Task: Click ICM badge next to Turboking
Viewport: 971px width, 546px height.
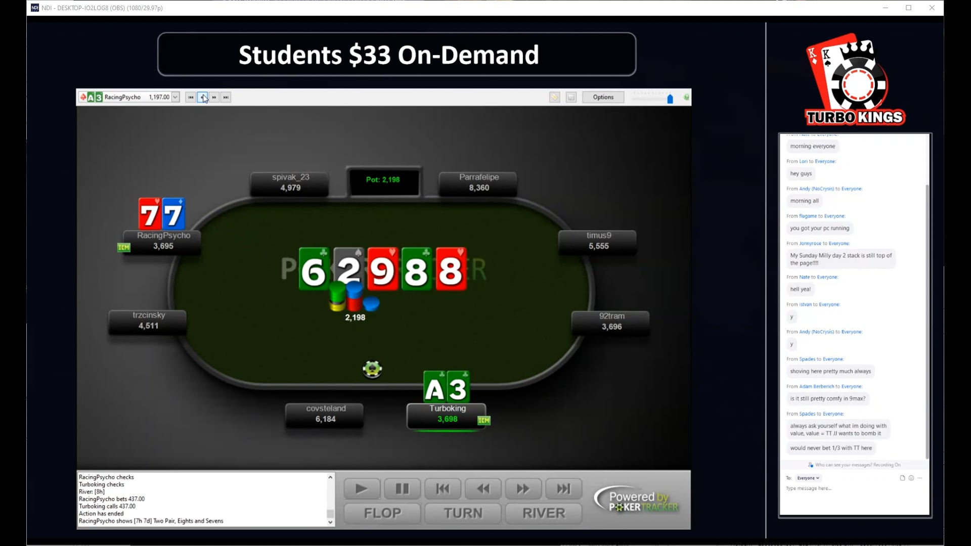Action: pyautogui.click(x=484, y=420)
